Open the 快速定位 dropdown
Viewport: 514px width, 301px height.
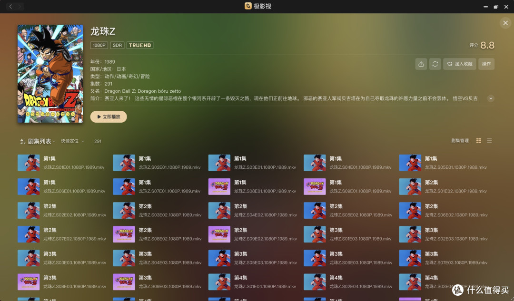(x=72, y=141)
